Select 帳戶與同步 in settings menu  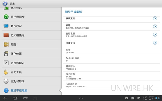[x=32, y=17]
